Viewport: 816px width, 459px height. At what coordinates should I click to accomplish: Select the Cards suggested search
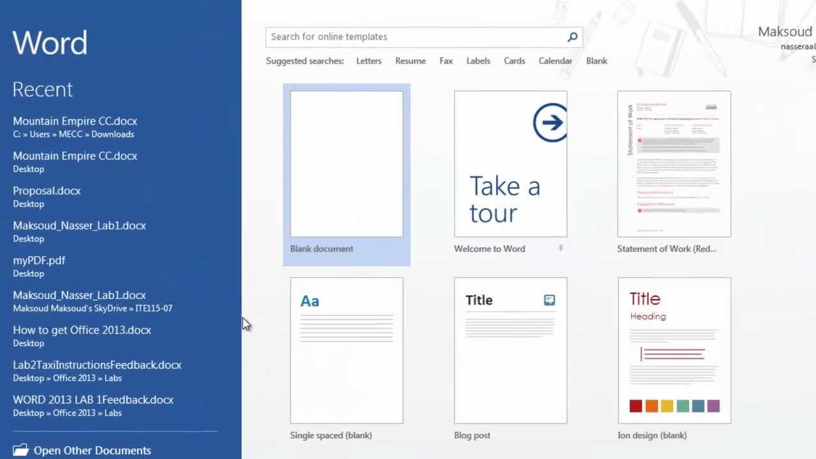[514, 61]
